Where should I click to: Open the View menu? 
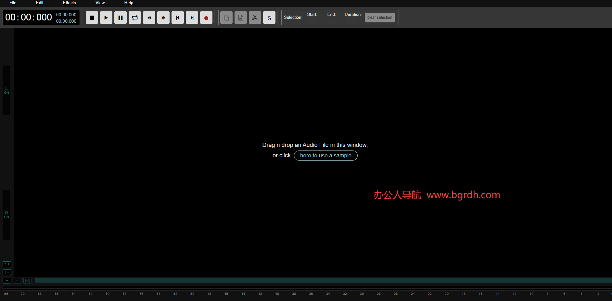click(100, 3)
